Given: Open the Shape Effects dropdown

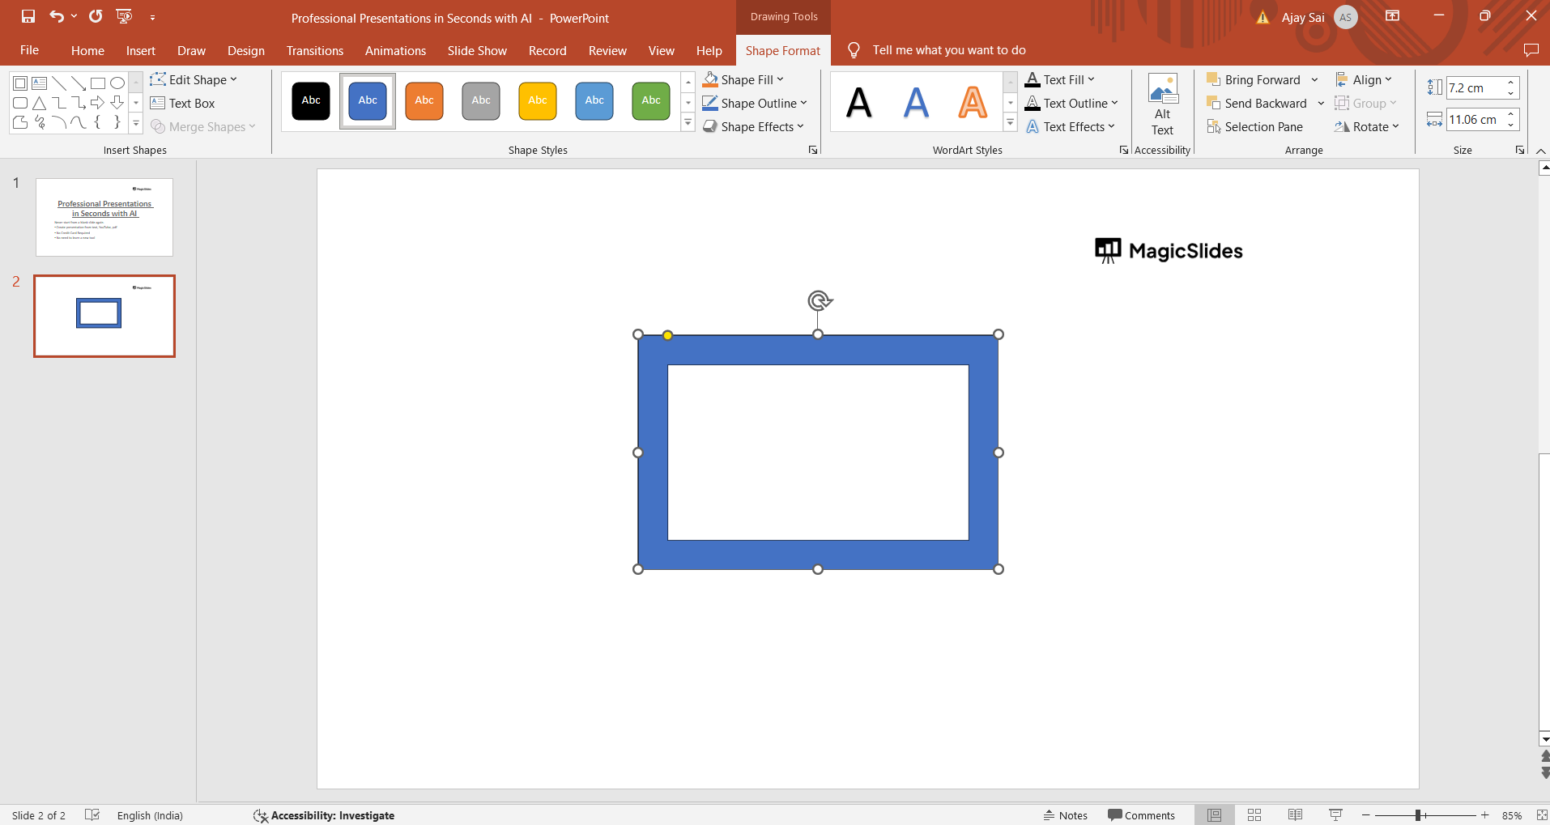Looking at the screenshot, I should tap(753, 127).
